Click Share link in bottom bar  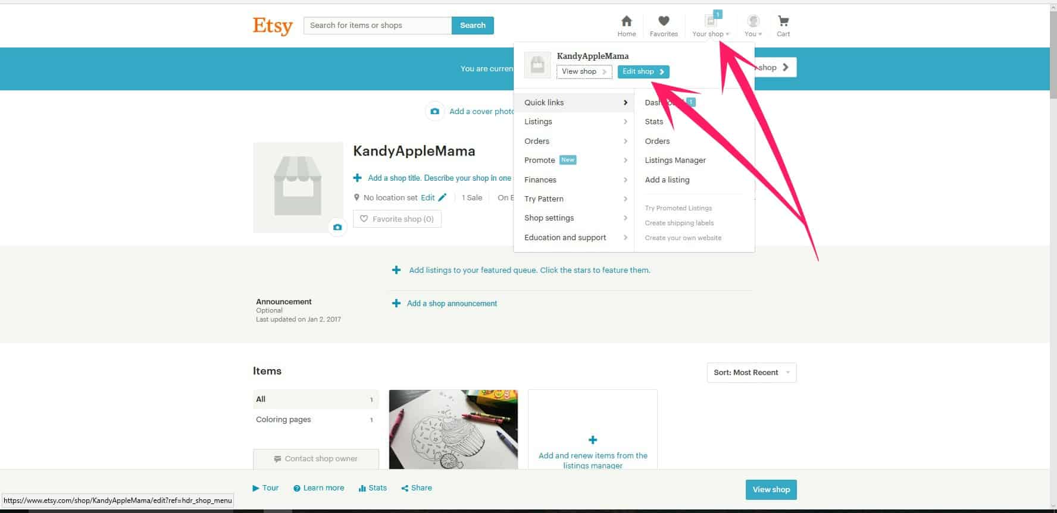(417, 488)
